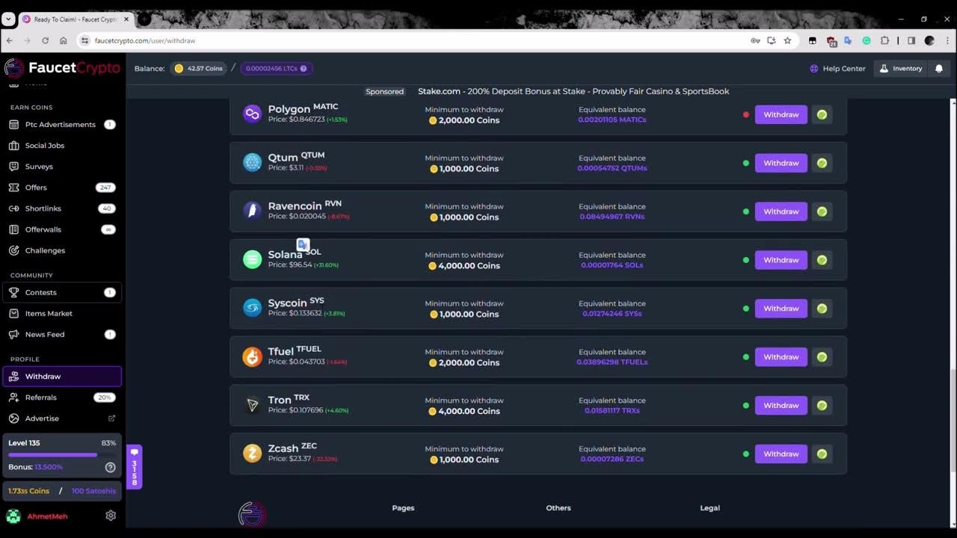The image size is (957, 538).
Task: Expand the purple chat tab
Action: coord(135,467)
